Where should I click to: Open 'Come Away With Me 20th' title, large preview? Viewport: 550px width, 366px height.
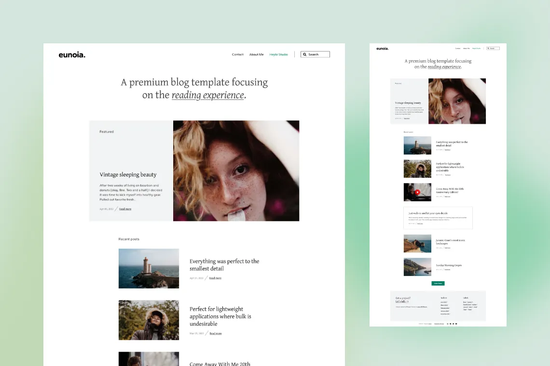[220, 364]
